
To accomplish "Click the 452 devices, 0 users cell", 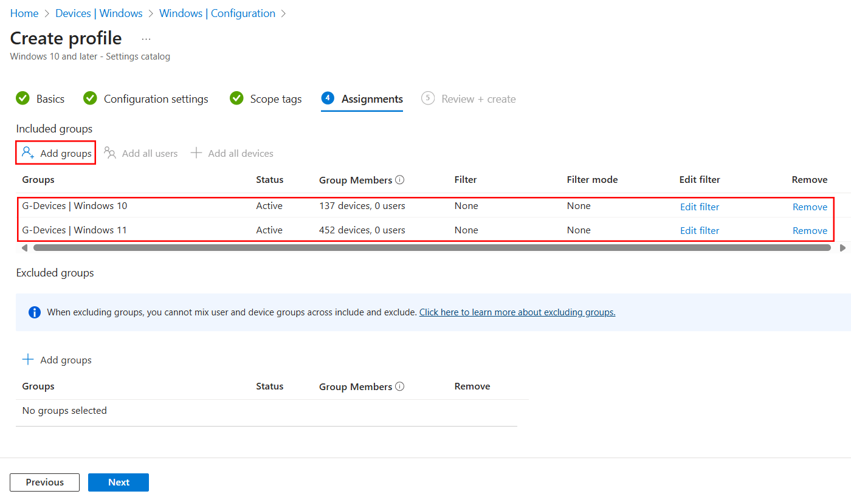I will 362,230.
